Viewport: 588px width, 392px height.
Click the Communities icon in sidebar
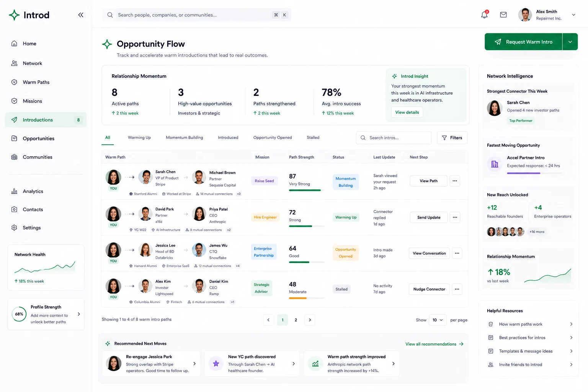click(x=14, y=157)
